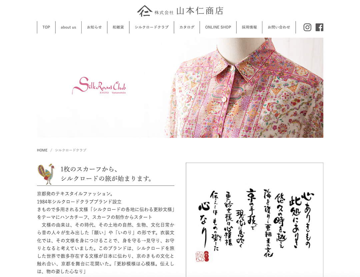Select シルクロードクラブ in navigation bar

tap(152, 27)
